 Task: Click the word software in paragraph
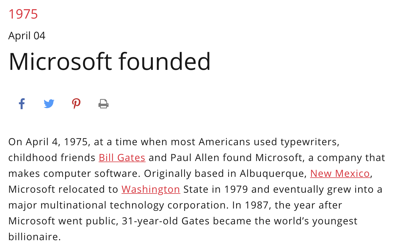point(117,174)
